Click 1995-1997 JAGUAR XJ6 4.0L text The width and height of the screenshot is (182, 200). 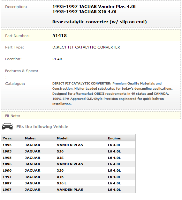tap(85, 11)
